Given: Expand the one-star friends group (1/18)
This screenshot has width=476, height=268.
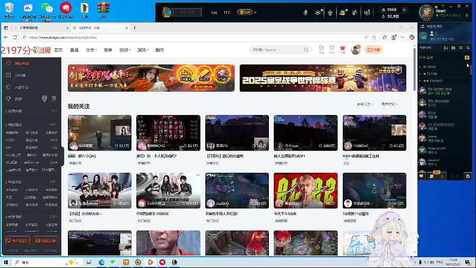Looking at the screenshot, I should (429, 73).
